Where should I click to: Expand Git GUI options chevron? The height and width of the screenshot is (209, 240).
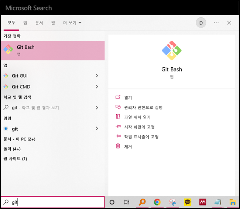click(x=97, y=75)
